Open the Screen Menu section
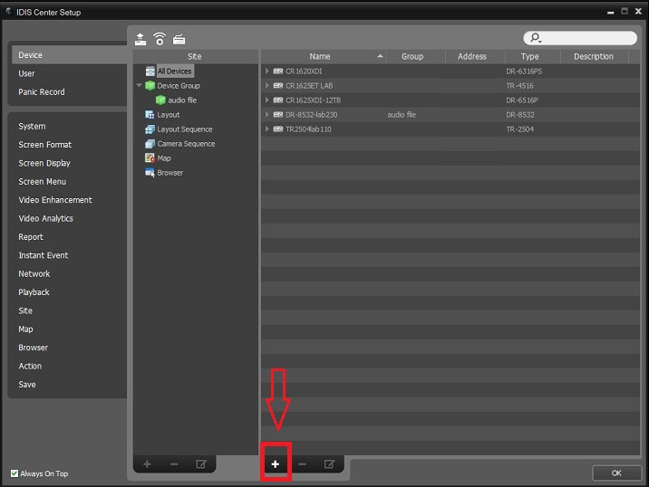Image resolution: width=649 pixels, height=487 pixels. (43, 181)
